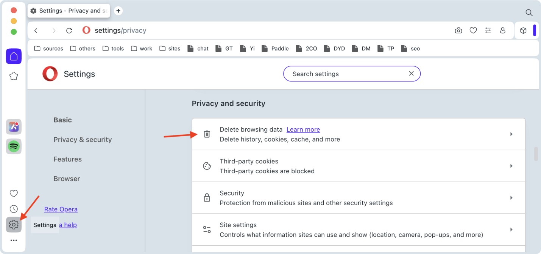Open a new tab with plus button
Viewport: 541px width, 254px height.
coord(118,11)
